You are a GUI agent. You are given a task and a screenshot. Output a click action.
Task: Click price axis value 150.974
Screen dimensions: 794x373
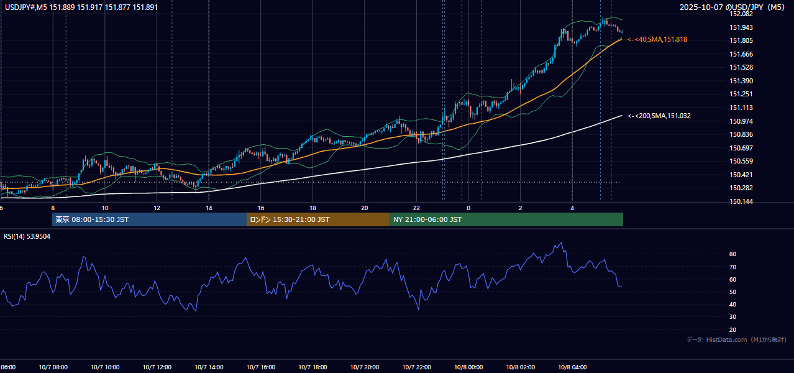click(x=741, y=121)
